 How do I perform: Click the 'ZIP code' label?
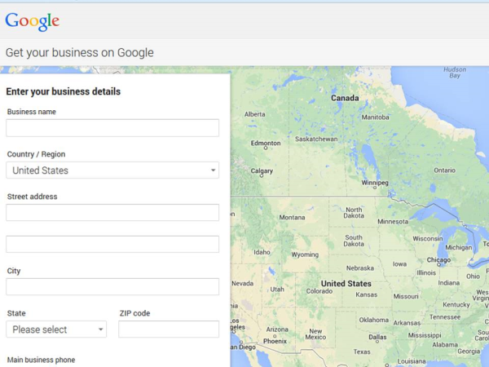pos(134,313)
